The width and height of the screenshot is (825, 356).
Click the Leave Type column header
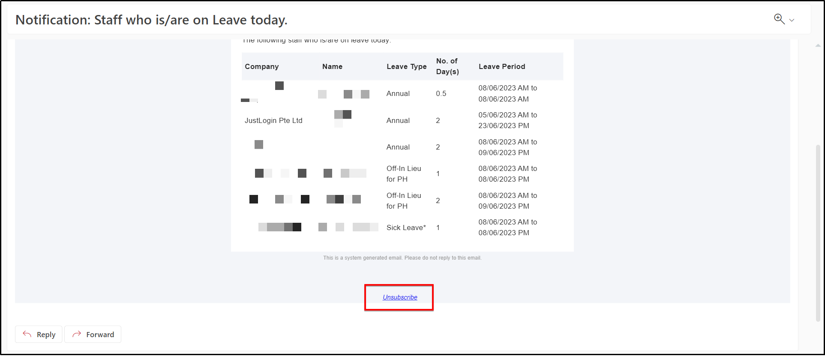point(406,66)
